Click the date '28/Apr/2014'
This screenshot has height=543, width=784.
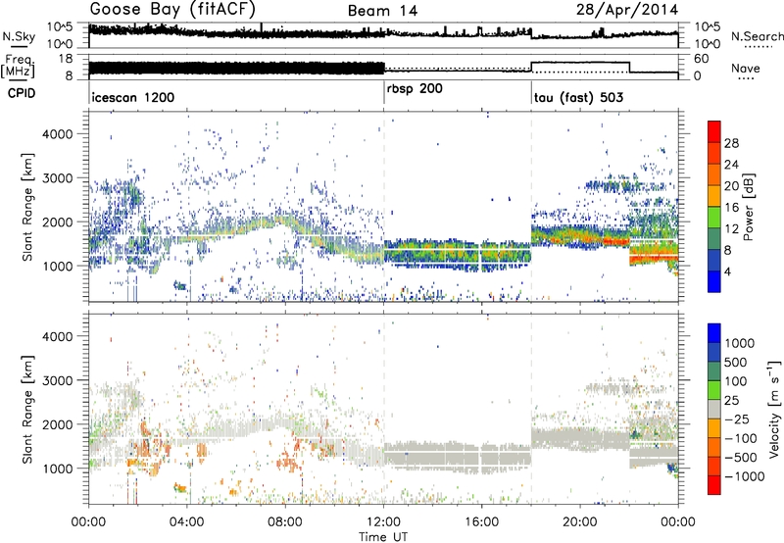click(x=627, y=10)
